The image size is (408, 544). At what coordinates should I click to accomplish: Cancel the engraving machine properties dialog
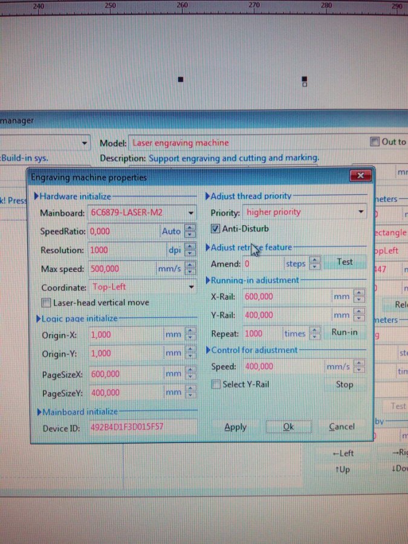(342, 427)
